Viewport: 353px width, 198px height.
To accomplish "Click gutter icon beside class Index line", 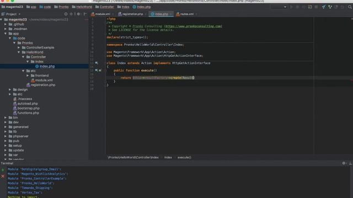I will click(97, 63).
